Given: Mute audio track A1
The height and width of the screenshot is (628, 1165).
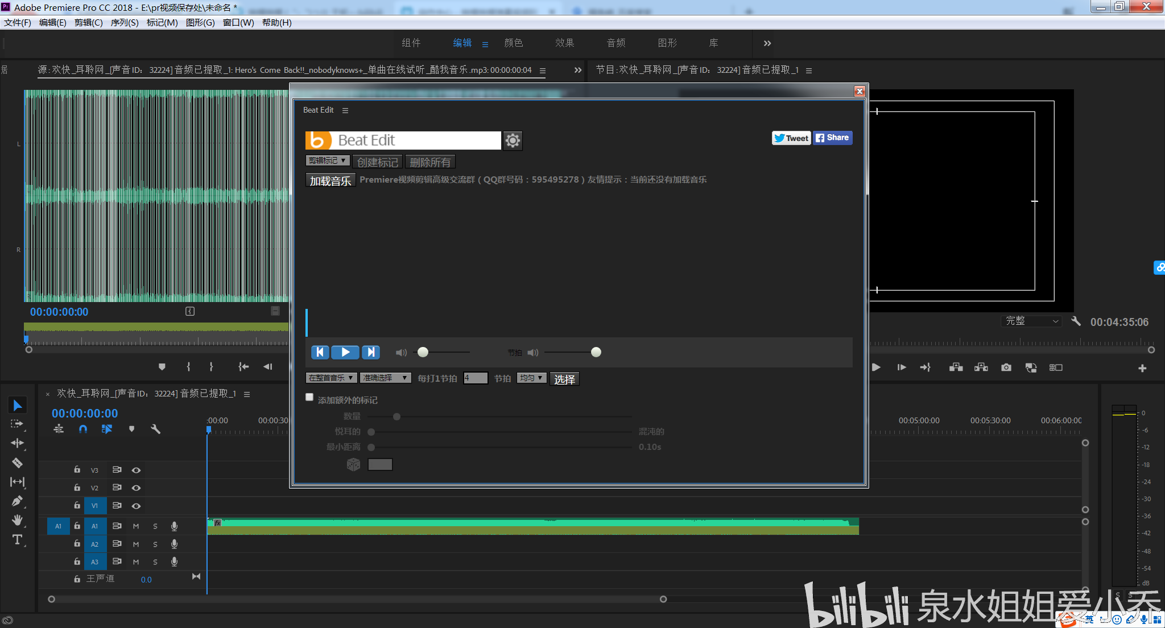Looking at the screenshot, I should pyautogui.click(x=136, y=526).
